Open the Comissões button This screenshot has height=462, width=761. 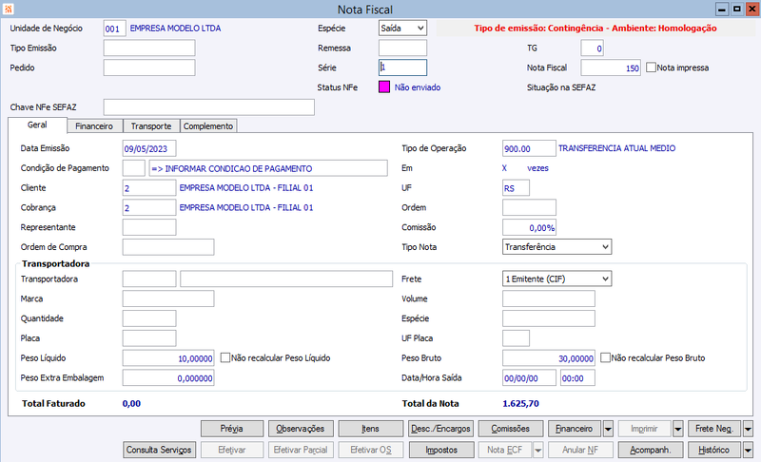(x=511, y=429)
